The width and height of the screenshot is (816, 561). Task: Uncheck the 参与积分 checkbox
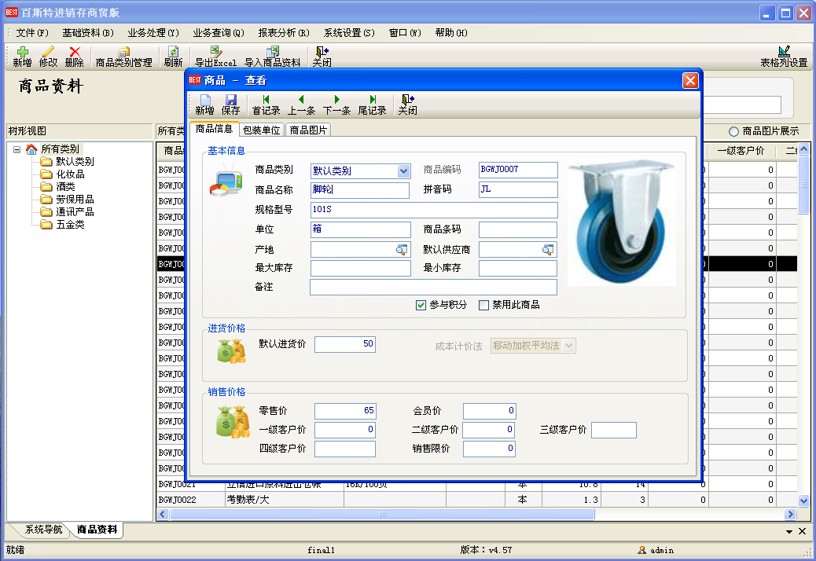(x=421, y=305)
